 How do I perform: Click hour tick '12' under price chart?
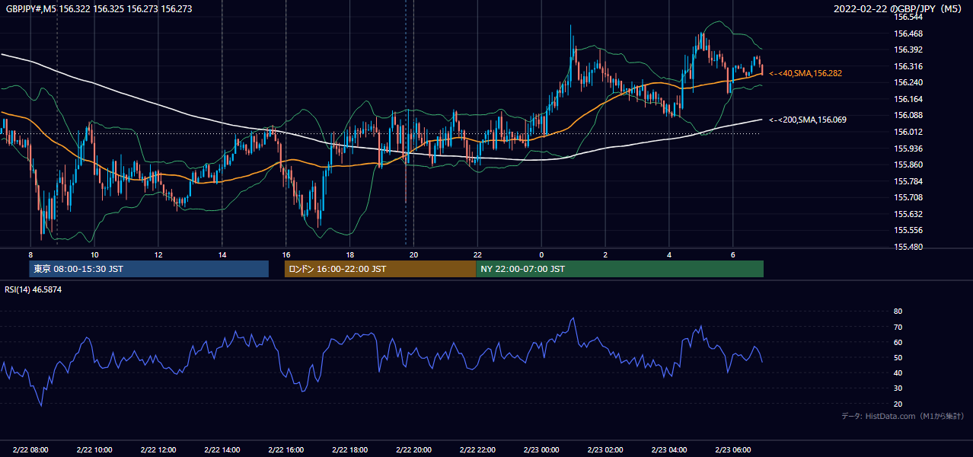click(158, 254)
